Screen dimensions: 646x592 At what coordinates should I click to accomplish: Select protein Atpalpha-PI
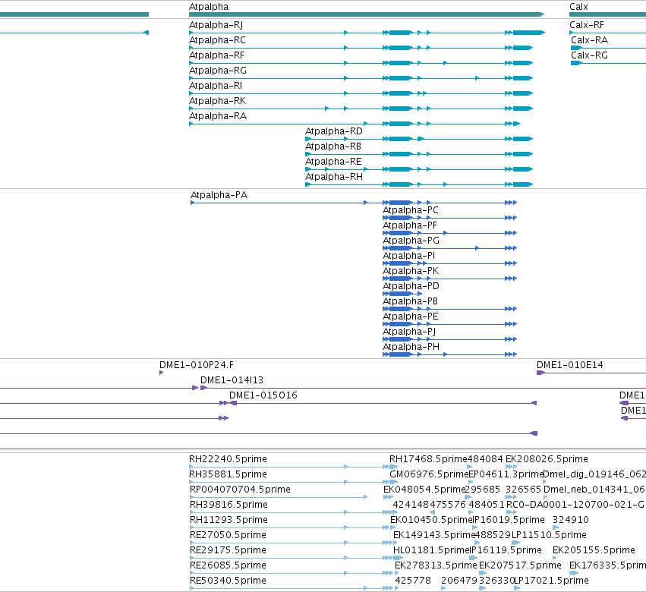[408, 257]
